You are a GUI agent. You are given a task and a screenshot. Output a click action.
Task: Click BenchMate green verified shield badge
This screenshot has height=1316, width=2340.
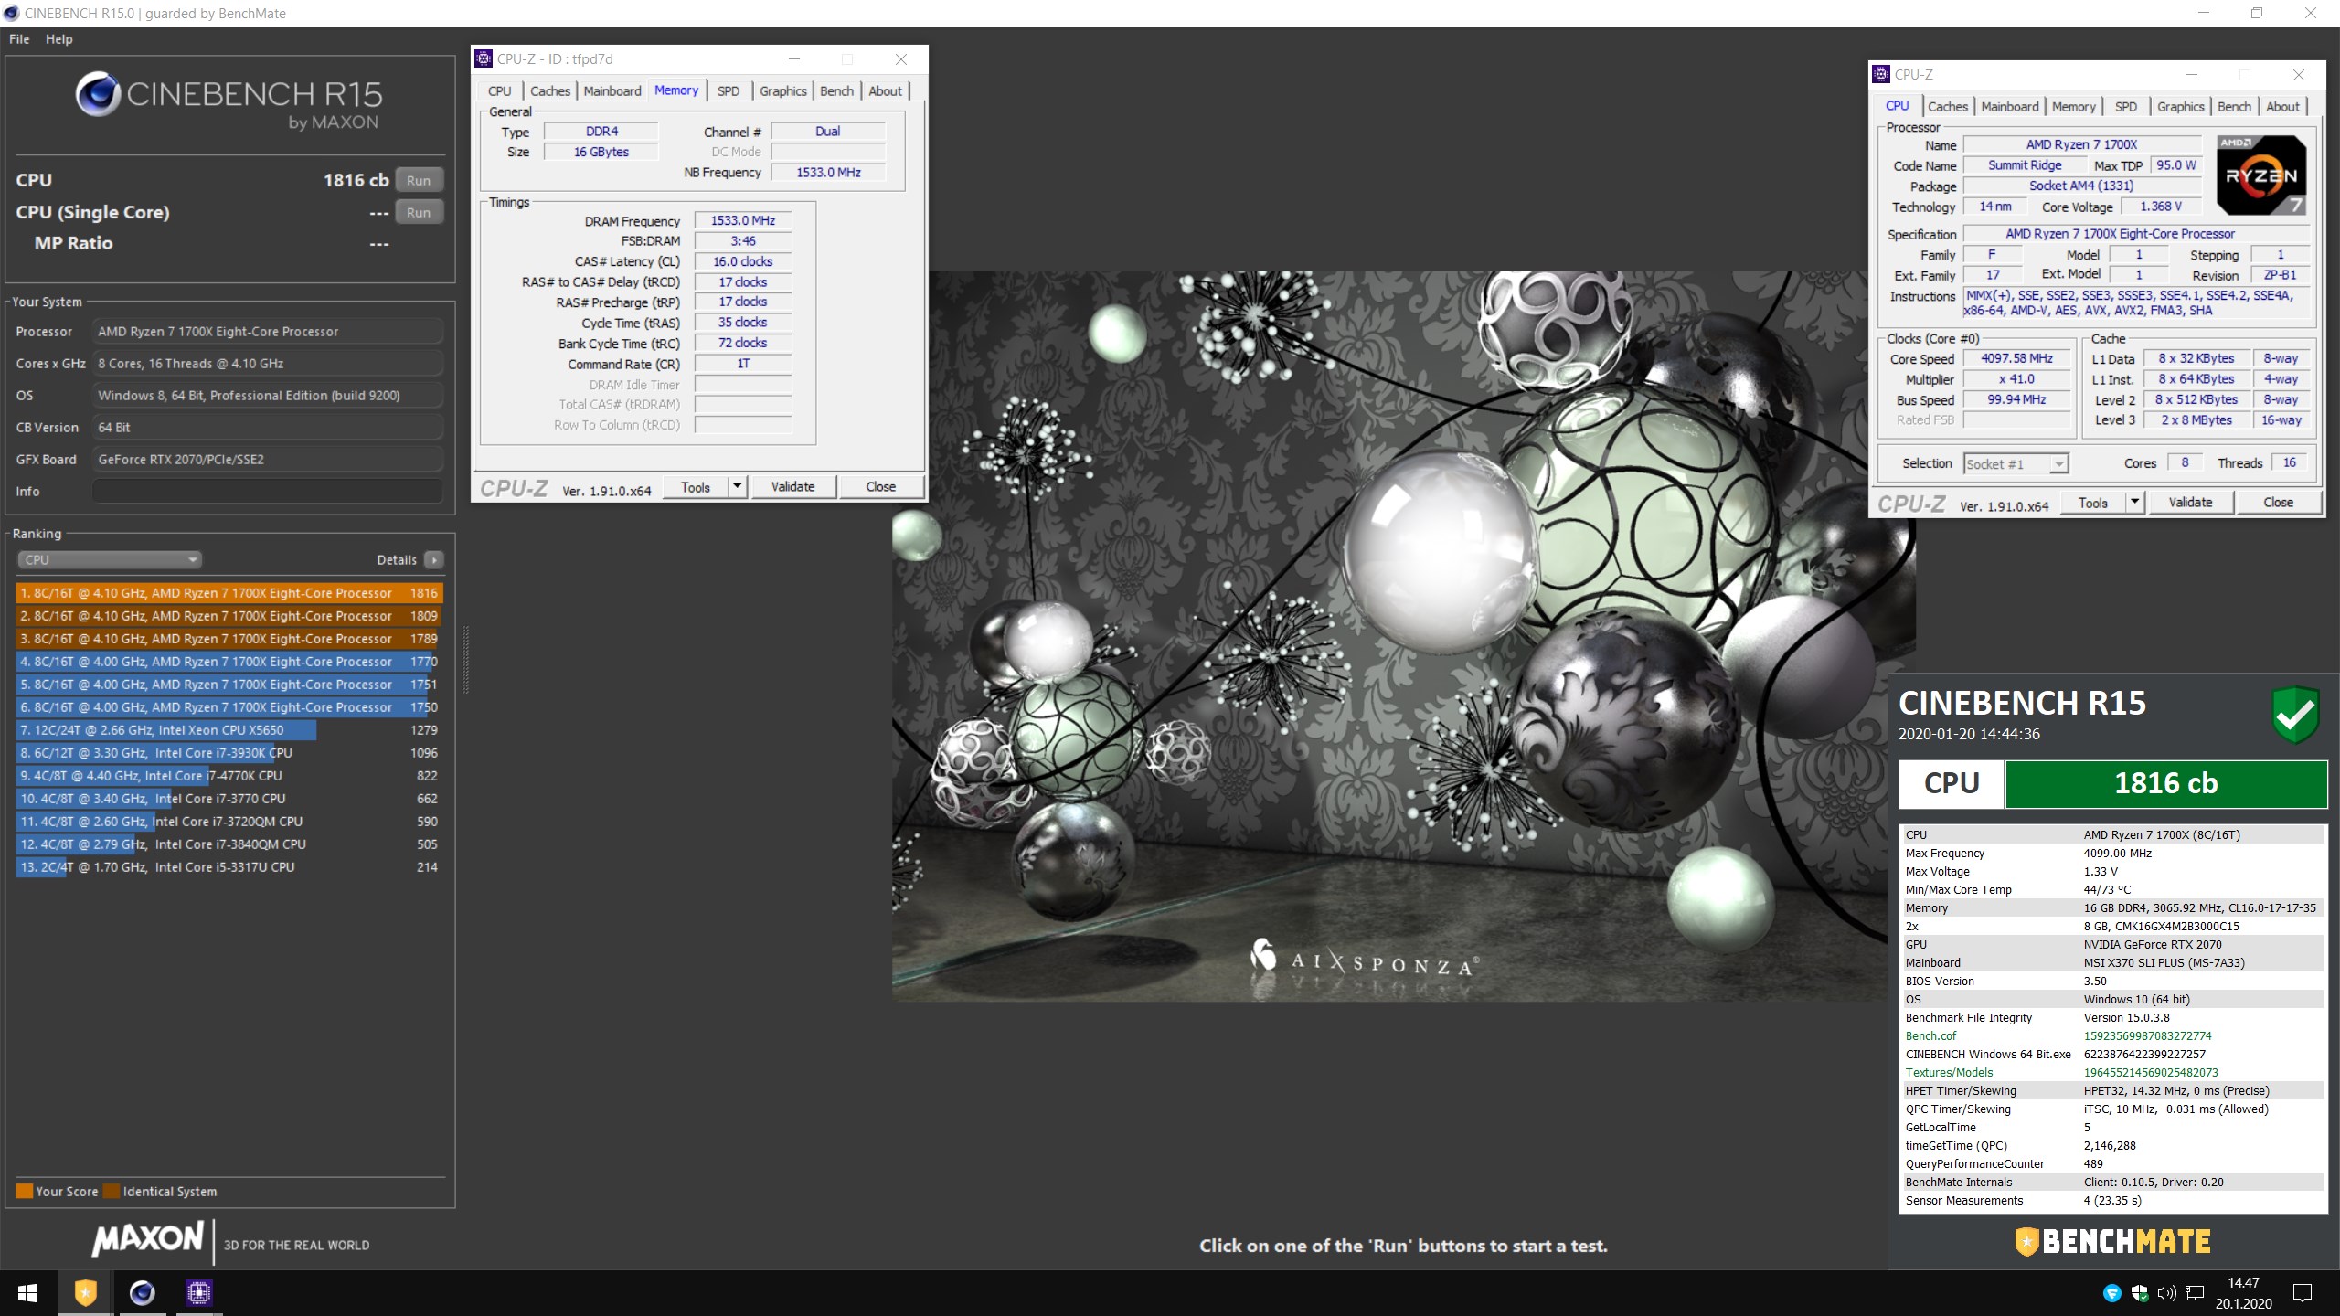2296,714
